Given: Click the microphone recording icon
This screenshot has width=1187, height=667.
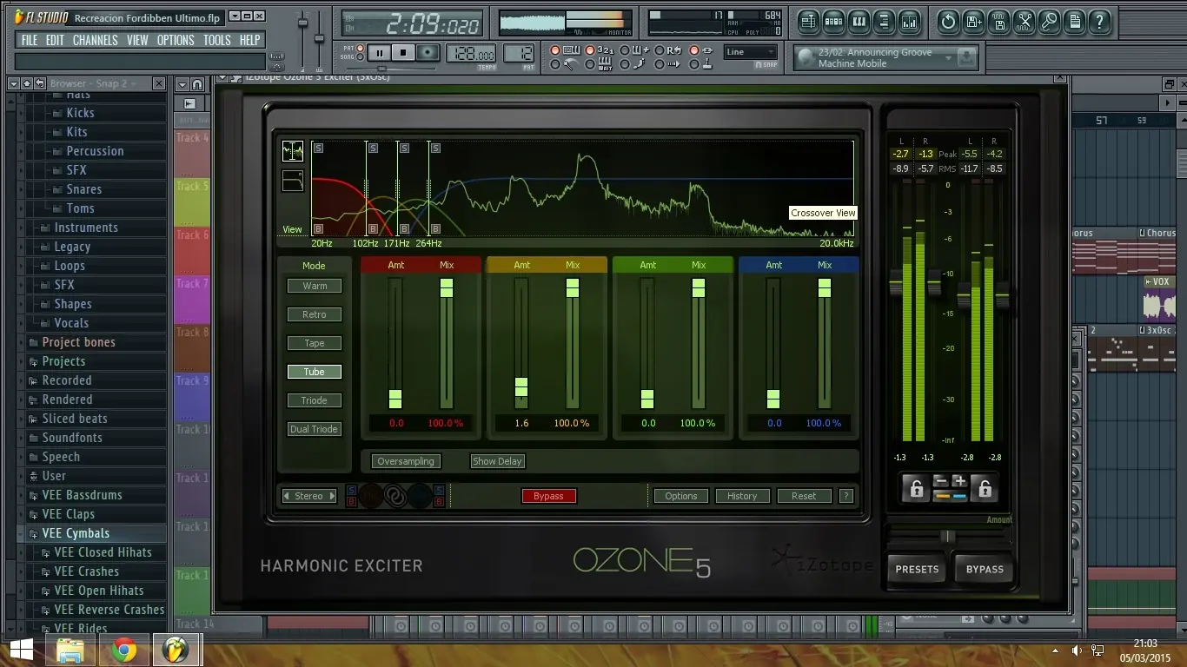Looking at the screenshot, I should click(x=1048, y=22).
